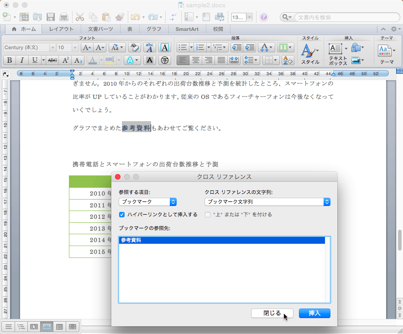This screenshot has height=334, width=403.
Task: Switch to the 表 tab
Action: point(130,29)
